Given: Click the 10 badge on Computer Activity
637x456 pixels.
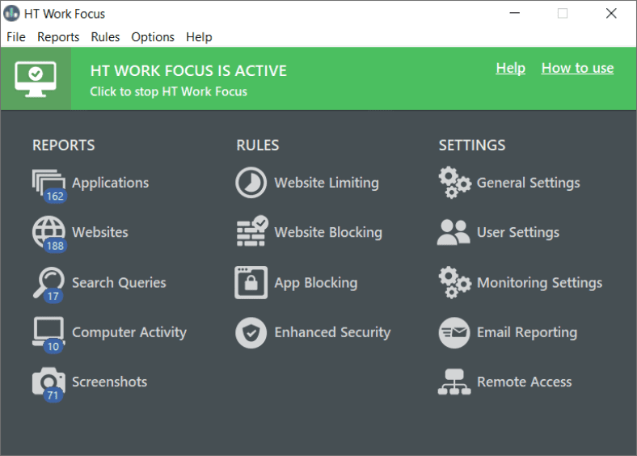Looking at the screenshot, I should [53, 346].
